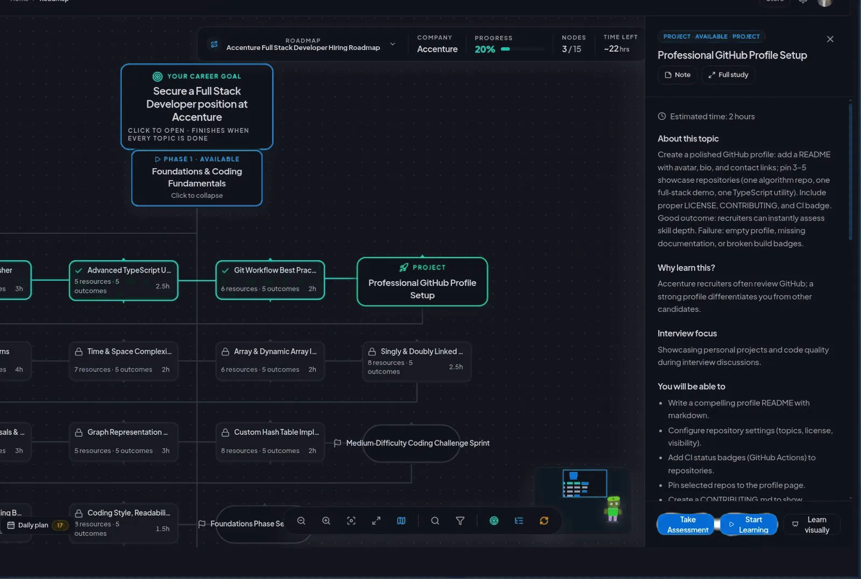Click the robot mascot character
The height and width of the screenshot is (579, 861).
(x=613, y=509)
